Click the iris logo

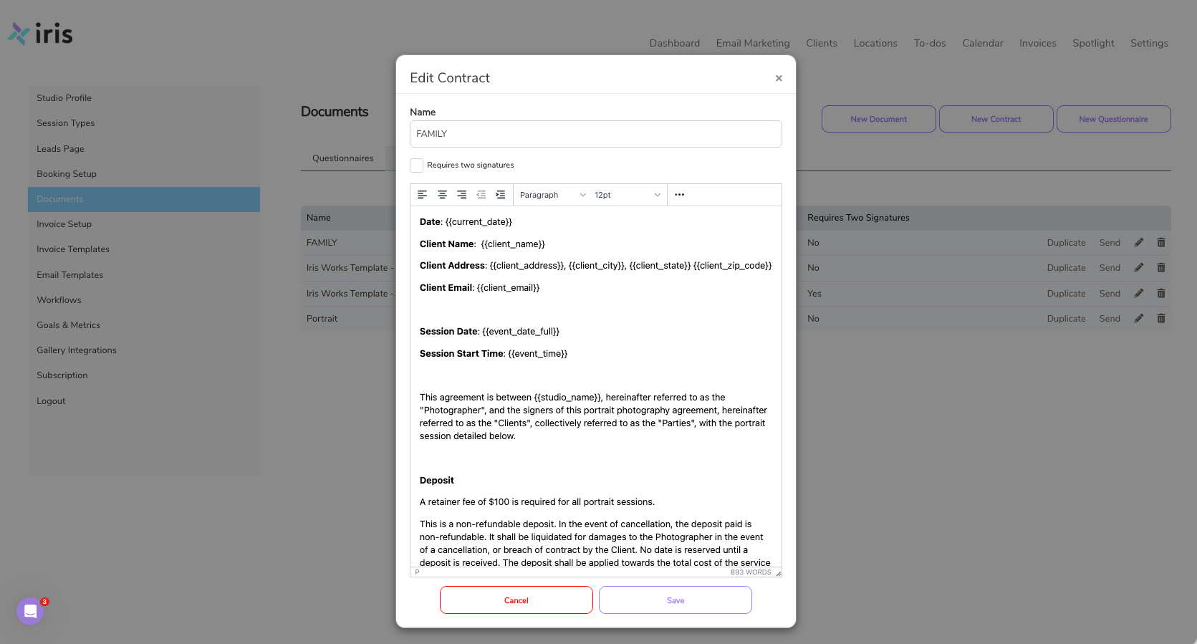pyautogui.click(x=40, y=34)
